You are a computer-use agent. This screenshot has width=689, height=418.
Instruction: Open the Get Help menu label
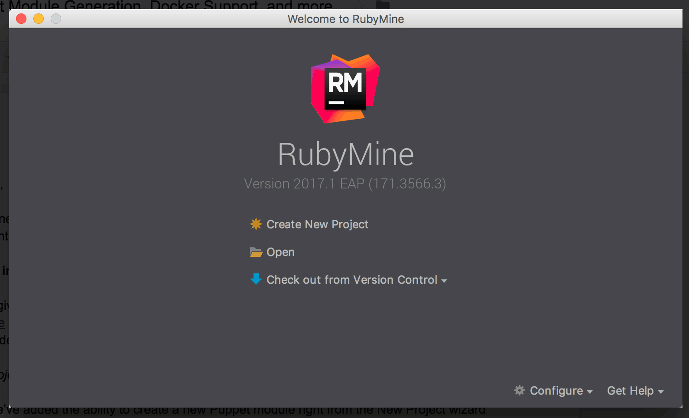(x=630, y=391)
